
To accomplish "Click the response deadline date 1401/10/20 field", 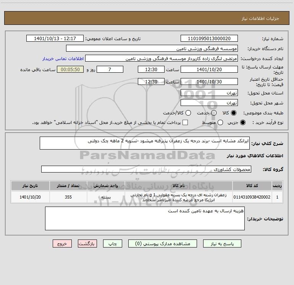I will (x=209, y=69).
